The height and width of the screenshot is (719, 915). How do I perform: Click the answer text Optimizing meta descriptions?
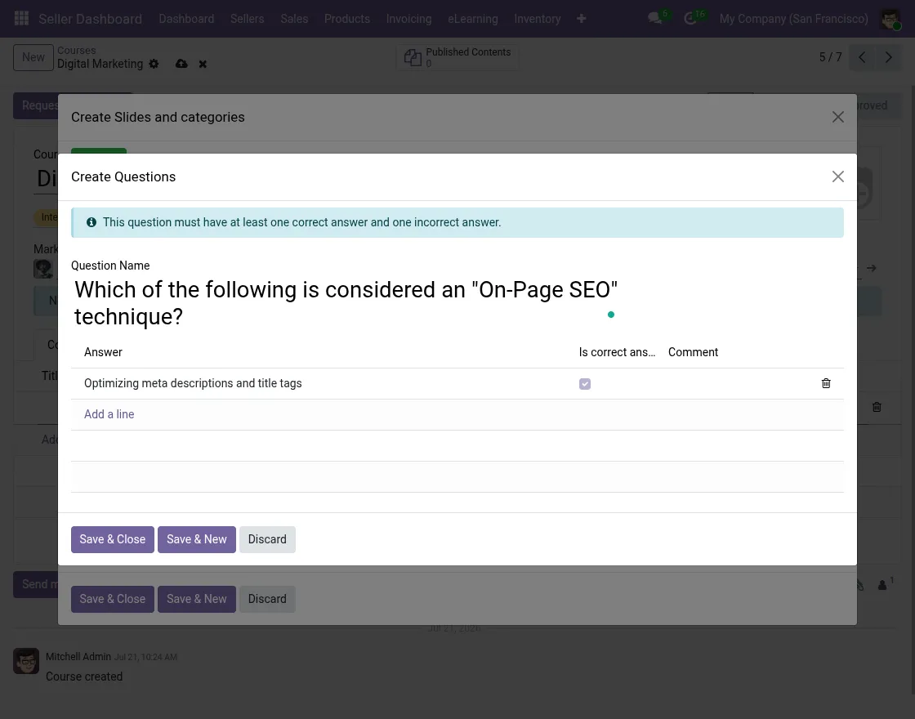click(x=193, y=383)
